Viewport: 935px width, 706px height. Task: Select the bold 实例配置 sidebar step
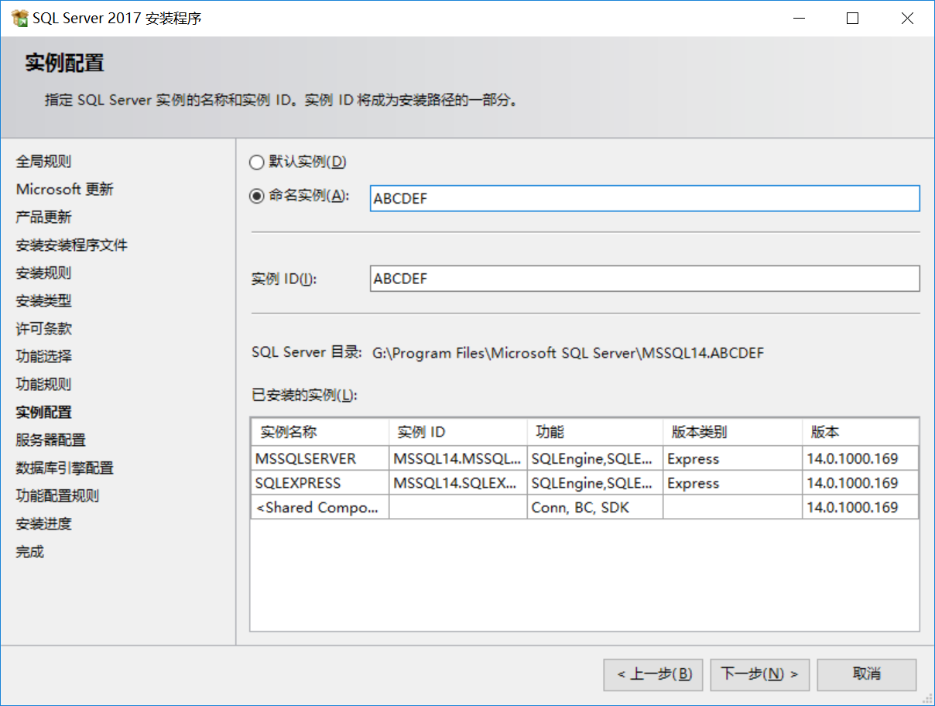click(x=43, y=413)
